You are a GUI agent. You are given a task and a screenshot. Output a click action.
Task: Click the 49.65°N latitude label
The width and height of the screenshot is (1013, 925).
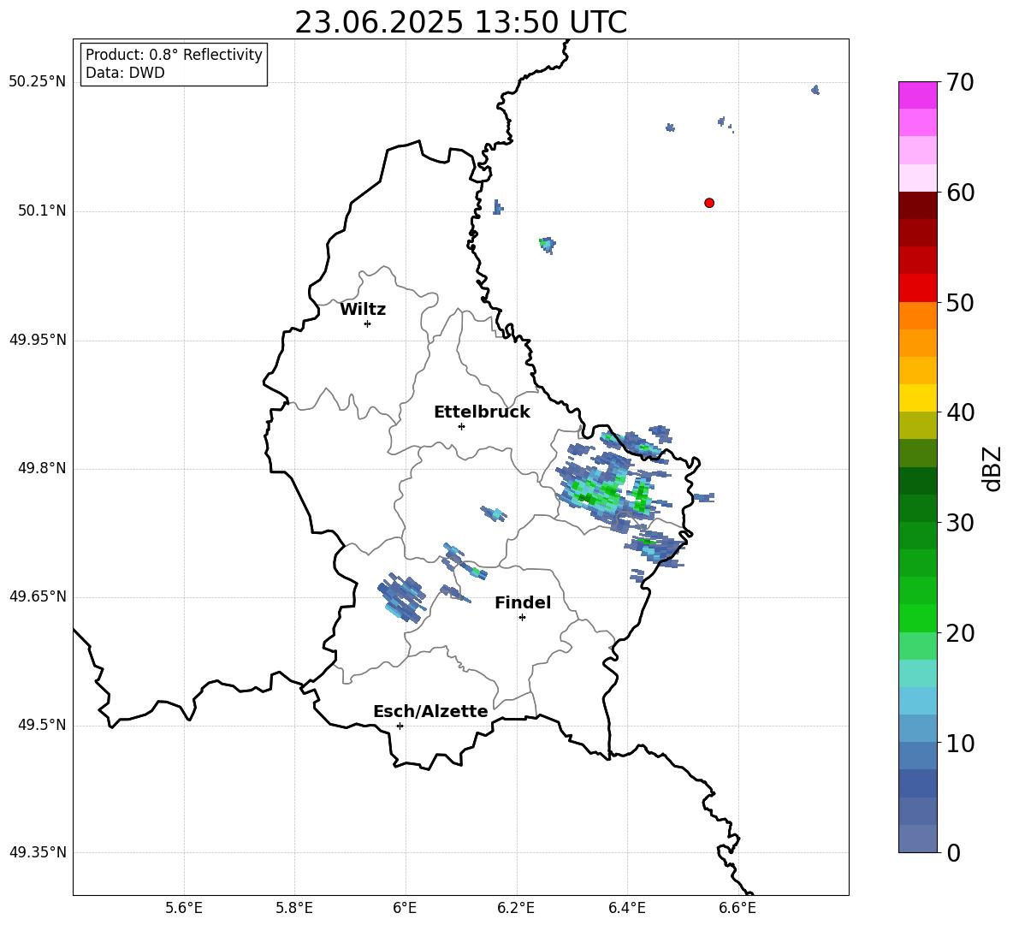click(x=38, y=596)
